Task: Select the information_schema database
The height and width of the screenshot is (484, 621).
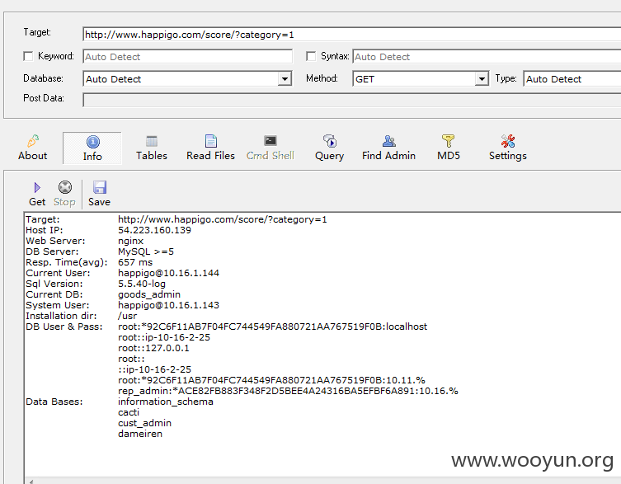Action: point(166,402)
